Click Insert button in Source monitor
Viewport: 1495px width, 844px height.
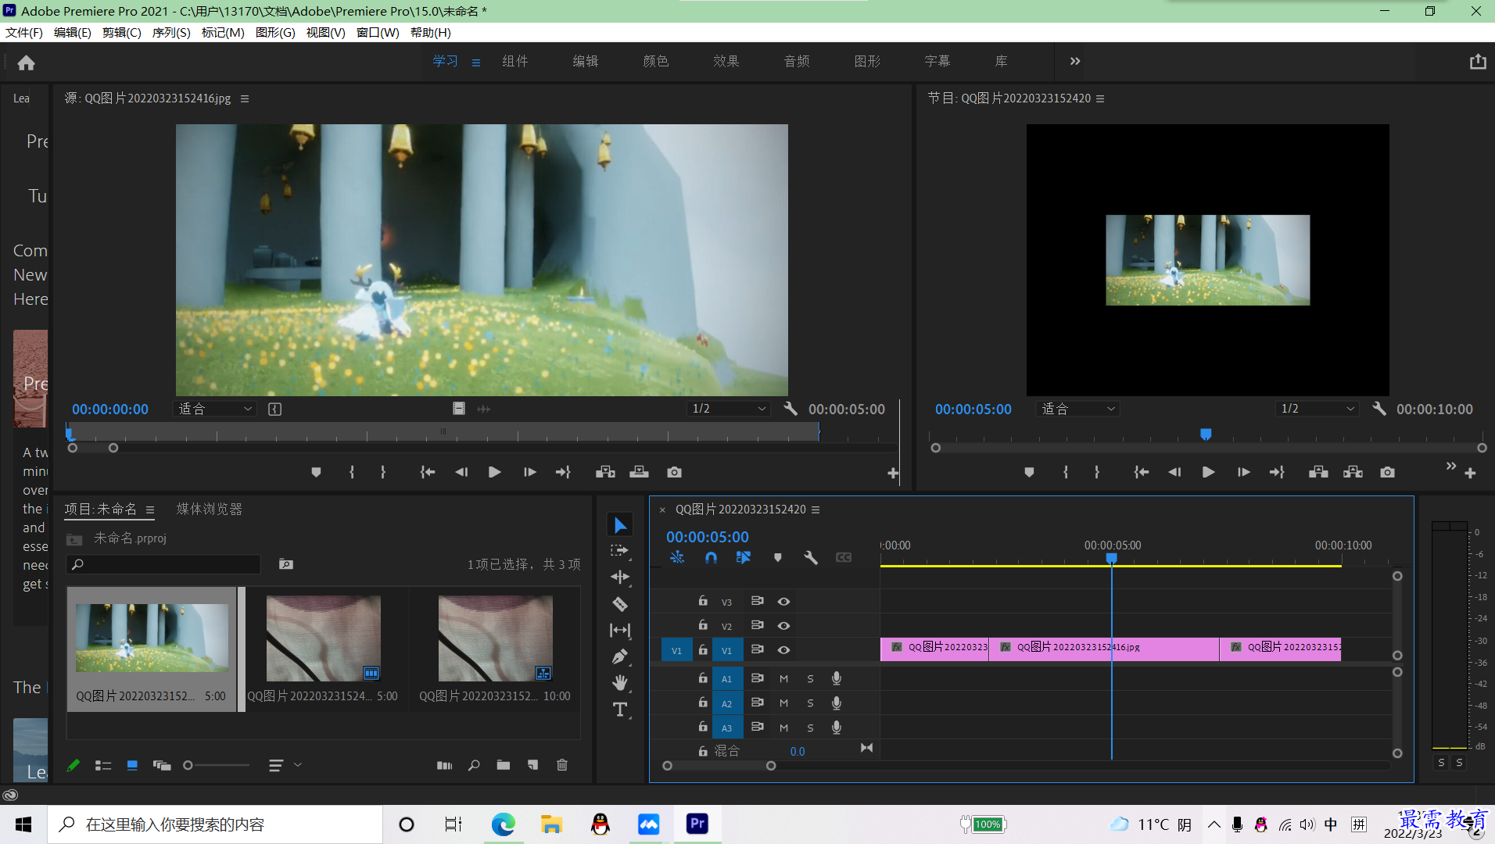(x=605, y=472)
